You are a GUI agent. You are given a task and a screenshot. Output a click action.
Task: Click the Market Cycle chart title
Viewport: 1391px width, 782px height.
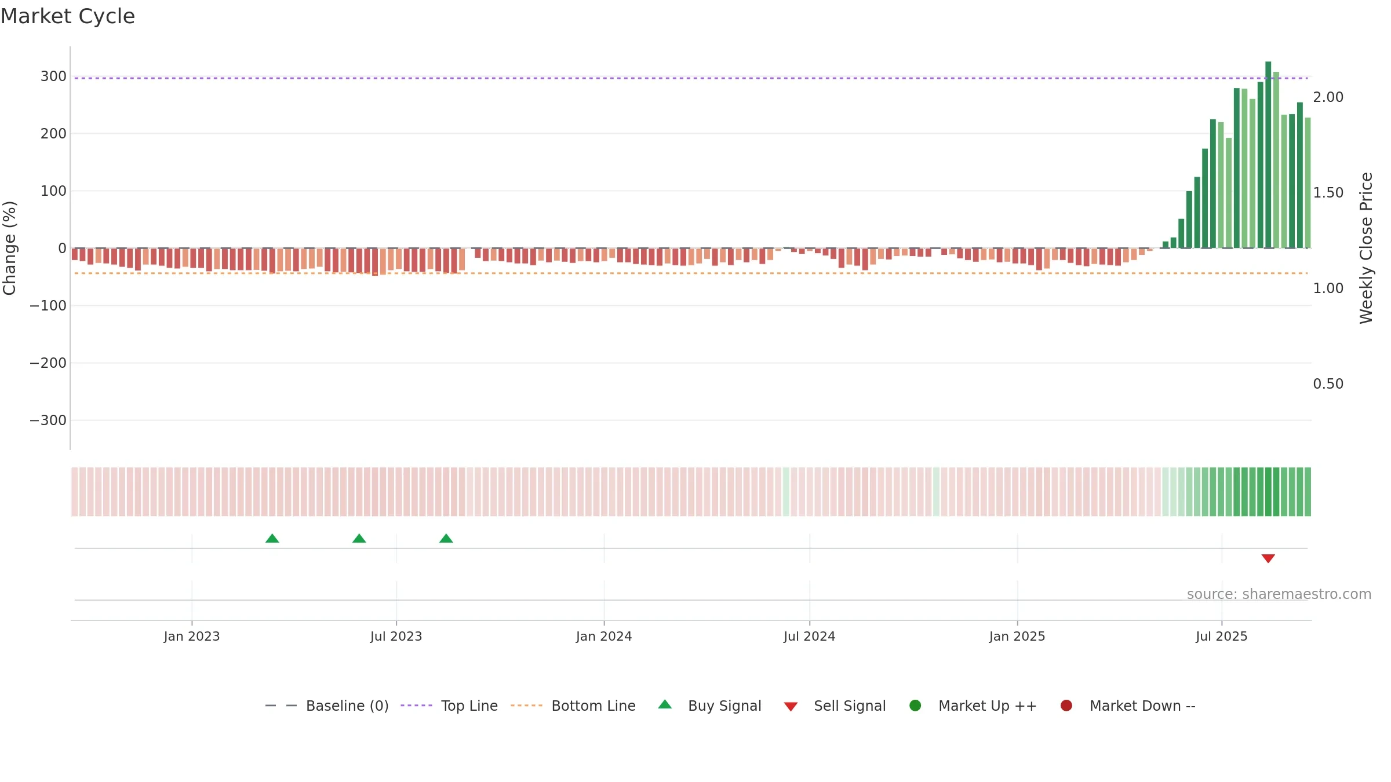[x=68, y=16]
